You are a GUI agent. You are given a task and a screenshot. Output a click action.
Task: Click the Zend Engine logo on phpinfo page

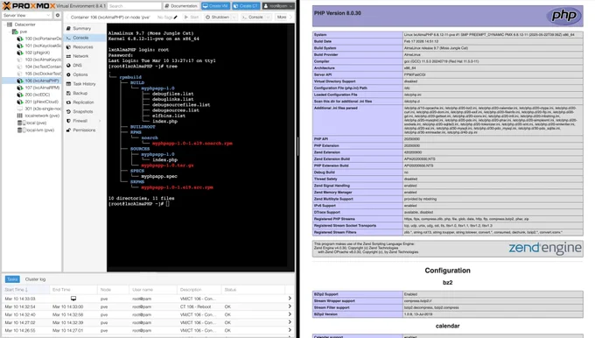click(545, 248)
